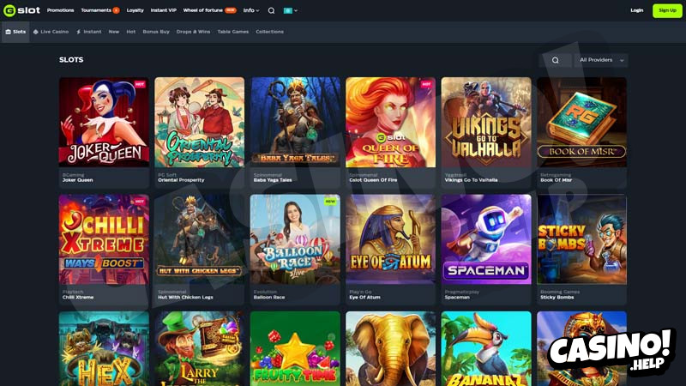The image size is (686, 386).
Task: Open the Collections tab
Action: tap(269, 32)
